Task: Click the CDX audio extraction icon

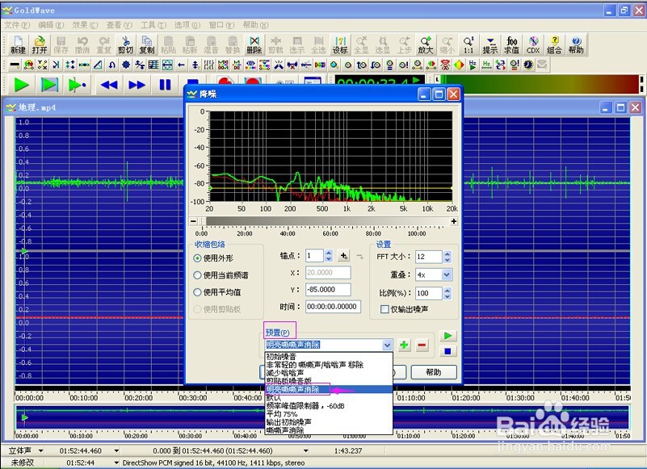Action: click(x=533, y=44)
